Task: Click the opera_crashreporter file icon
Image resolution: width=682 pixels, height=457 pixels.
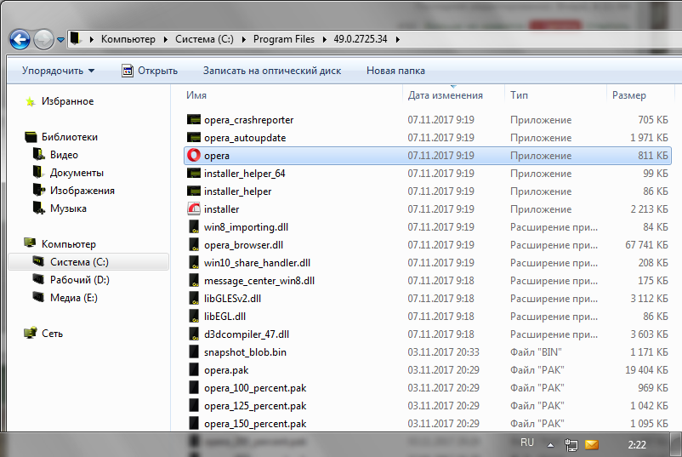Action: pos(194,120)
